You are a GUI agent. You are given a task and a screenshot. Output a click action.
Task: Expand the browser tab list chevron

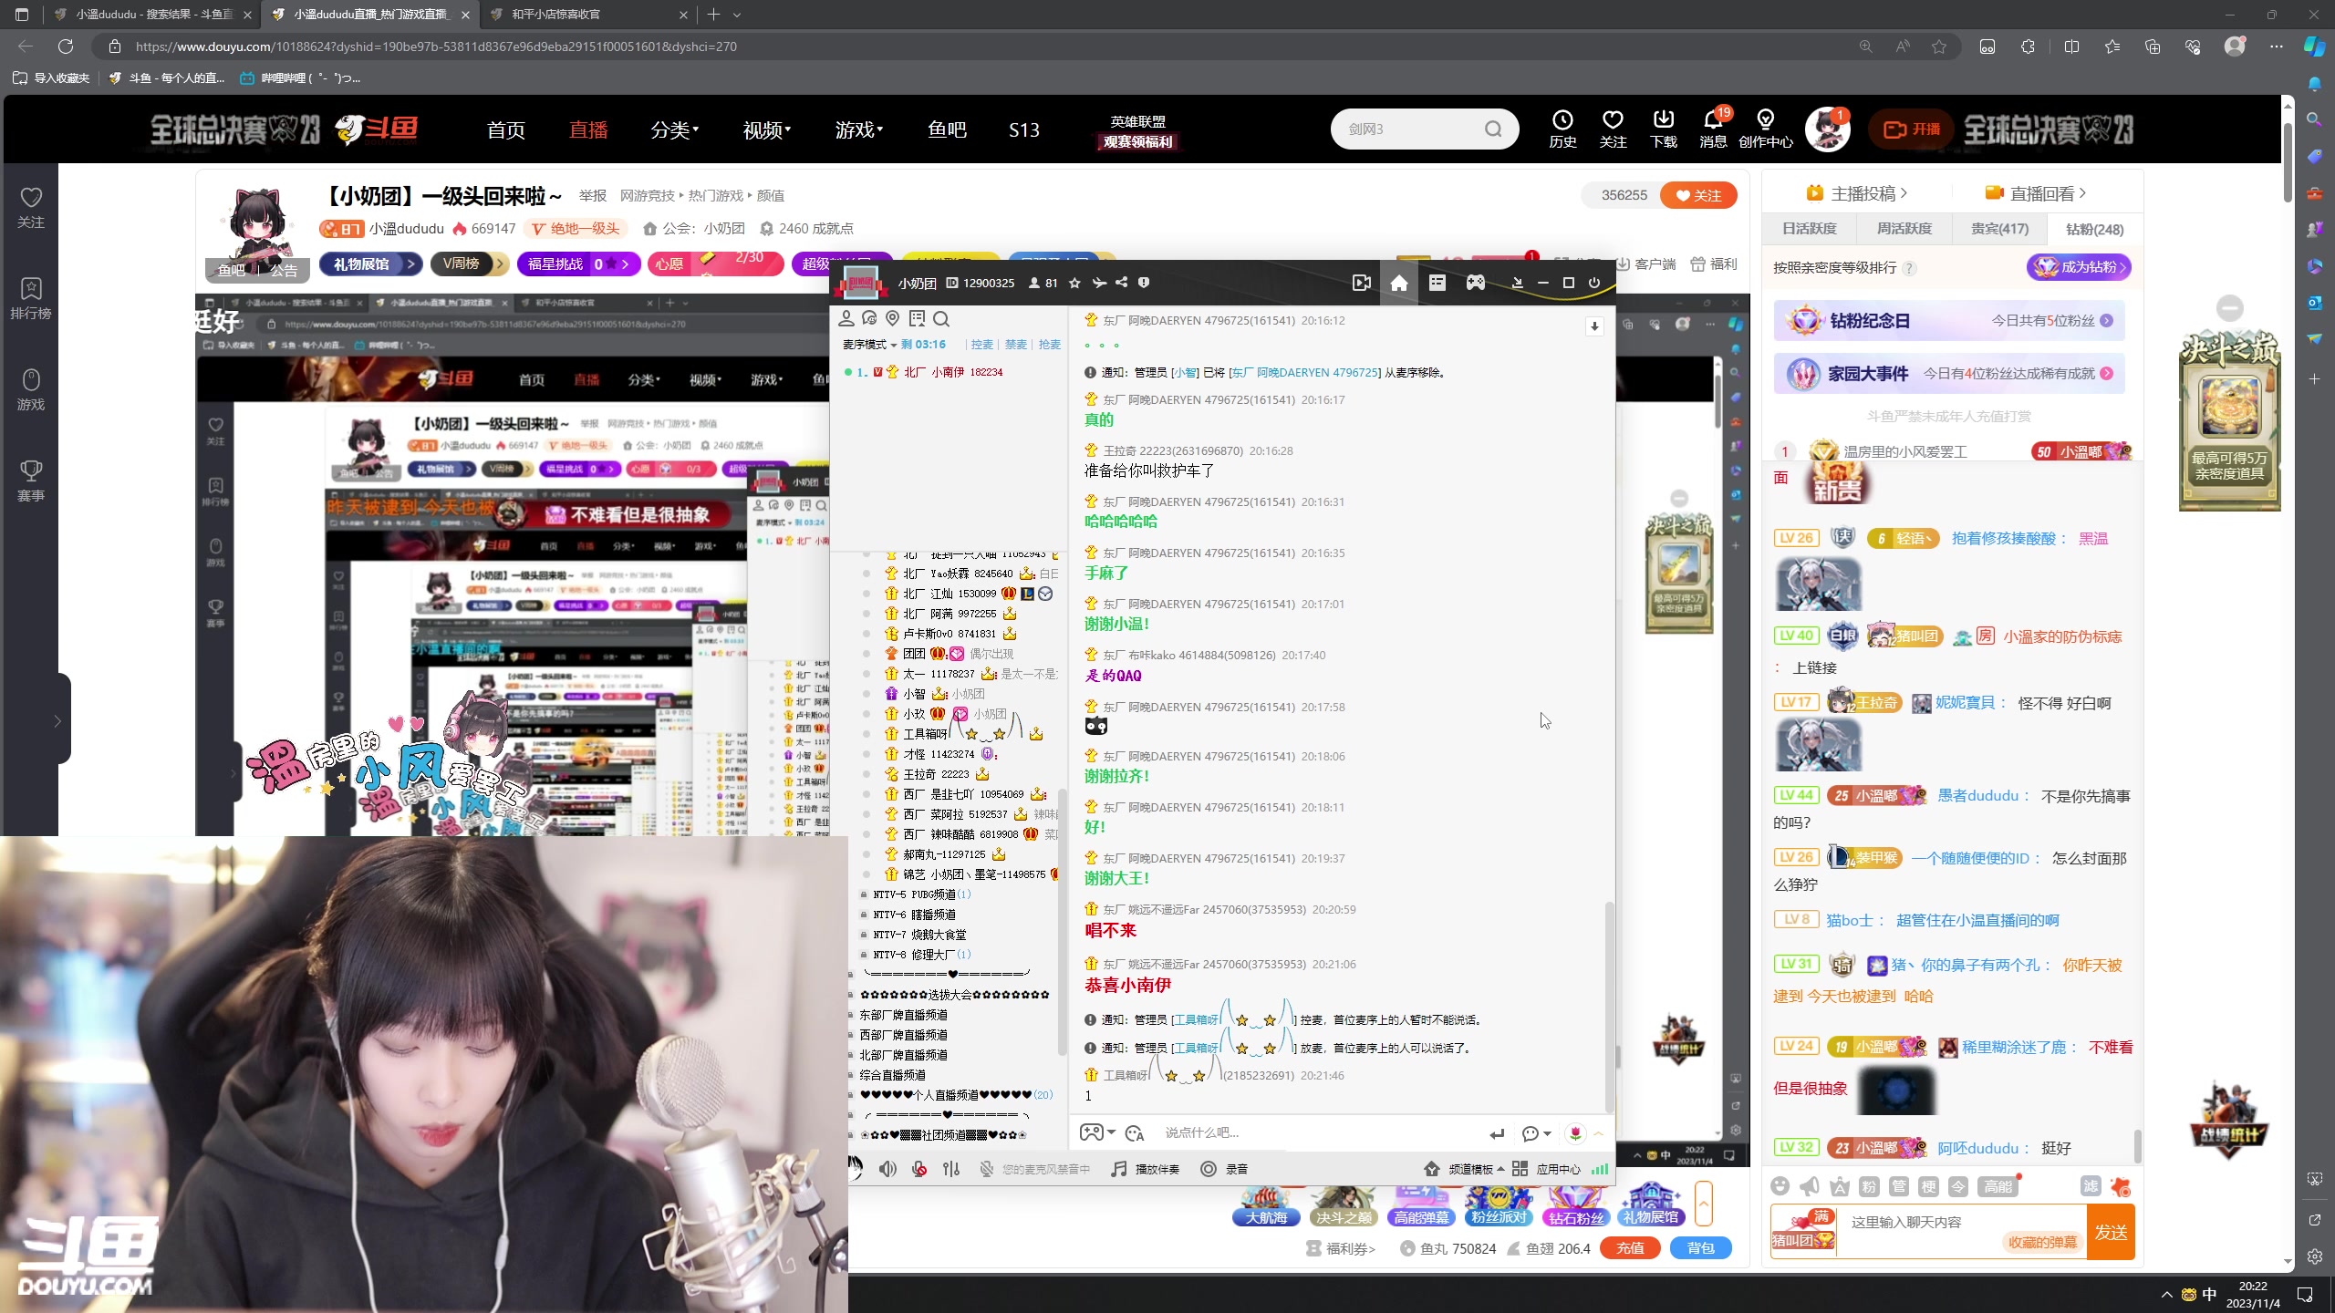coord(737,15)
